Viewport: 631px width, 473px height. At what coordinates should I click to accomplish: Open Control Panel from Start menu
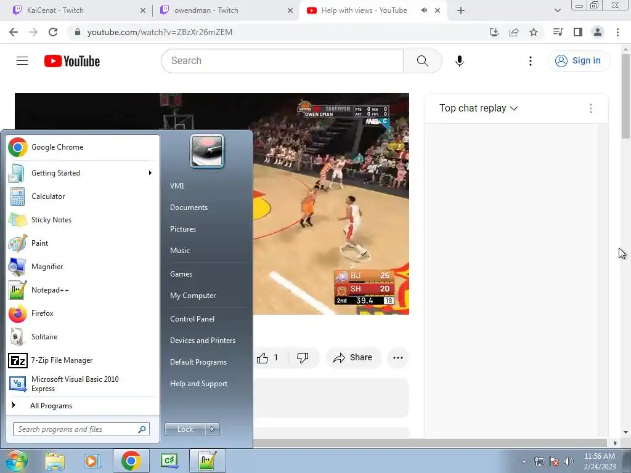click(x=192, y=319)
